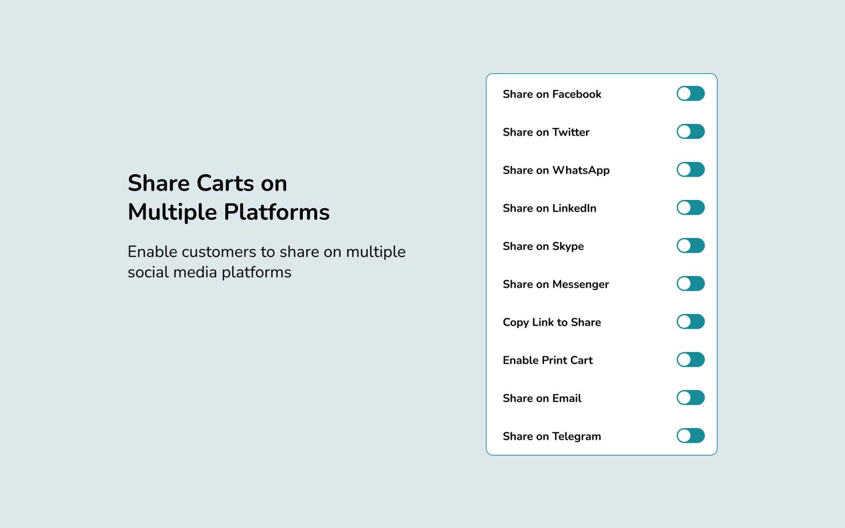Viewport: 845px width, 528px height.
Task: Click the Share on Skype label
Action: pyautogui.click(x=543, y=247)
